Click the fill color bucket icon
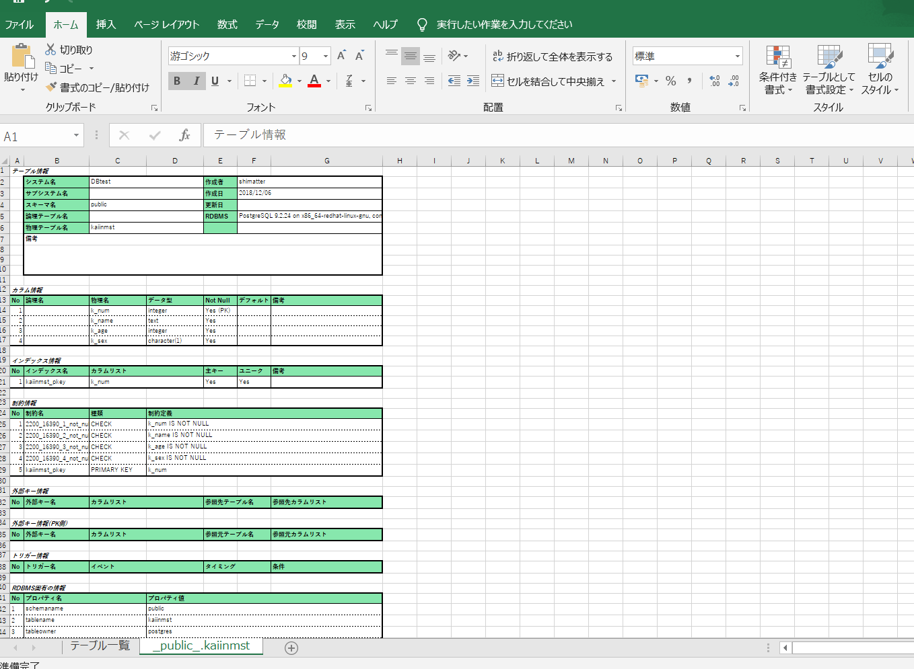This screenshot has height=669, width=914. tap(285, 81)
